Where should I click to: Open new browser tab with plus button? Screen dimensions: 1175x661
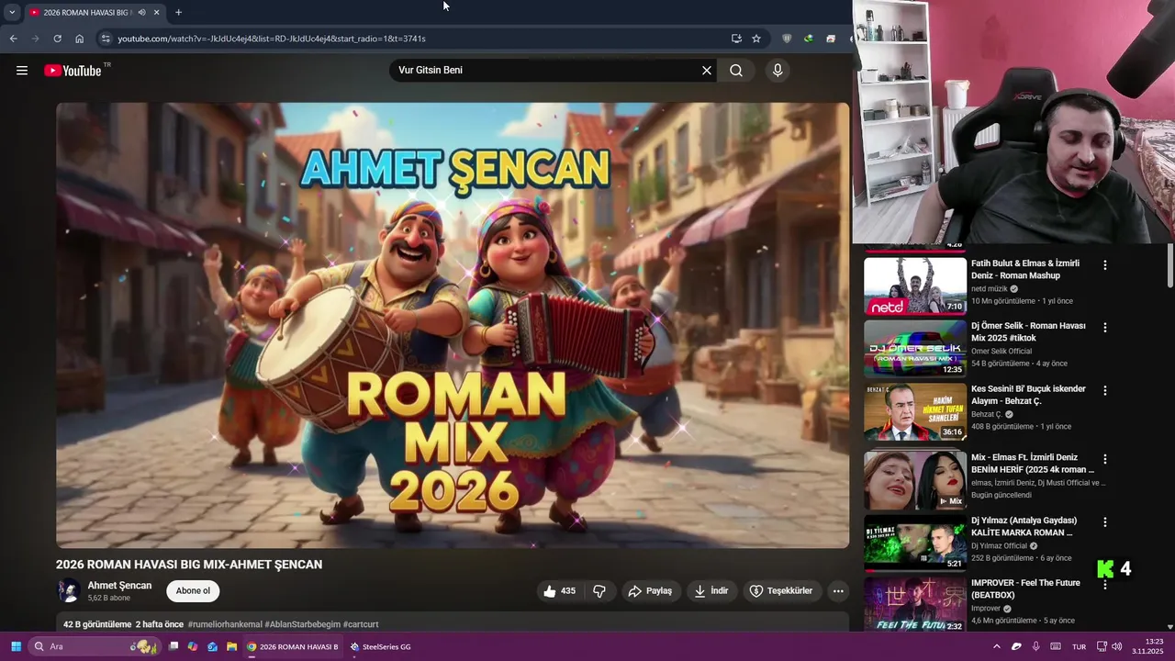pos(178,13)
